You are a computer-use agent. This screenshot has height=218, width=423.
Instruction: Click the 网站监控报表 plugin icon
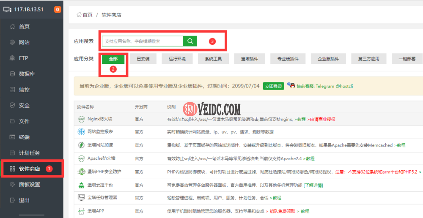81,132
